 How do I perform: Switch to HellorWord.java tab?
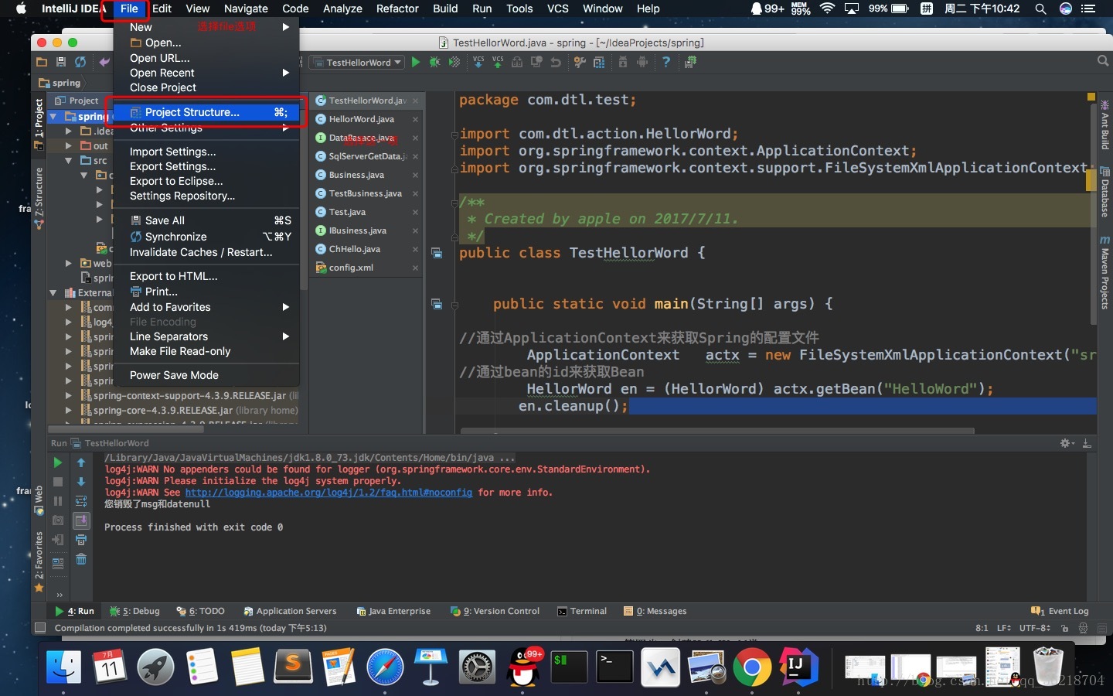pos(361,119)
